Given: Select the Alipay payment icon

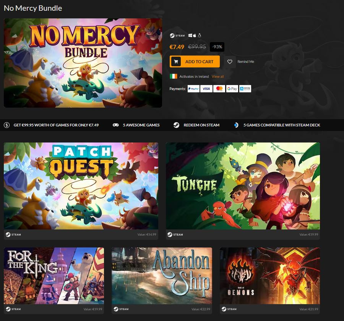Looking at the screenshot, I should (x=245, y=88).
